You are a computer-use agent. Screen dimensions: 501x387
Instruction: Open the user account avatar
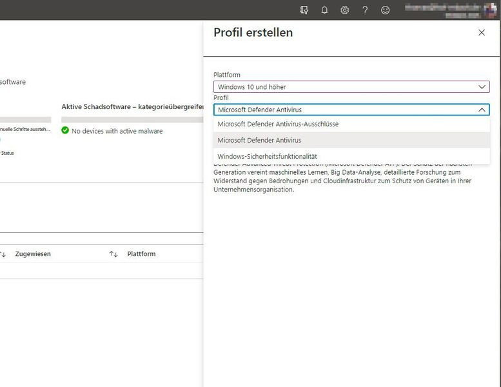click(x=491, y=10)
